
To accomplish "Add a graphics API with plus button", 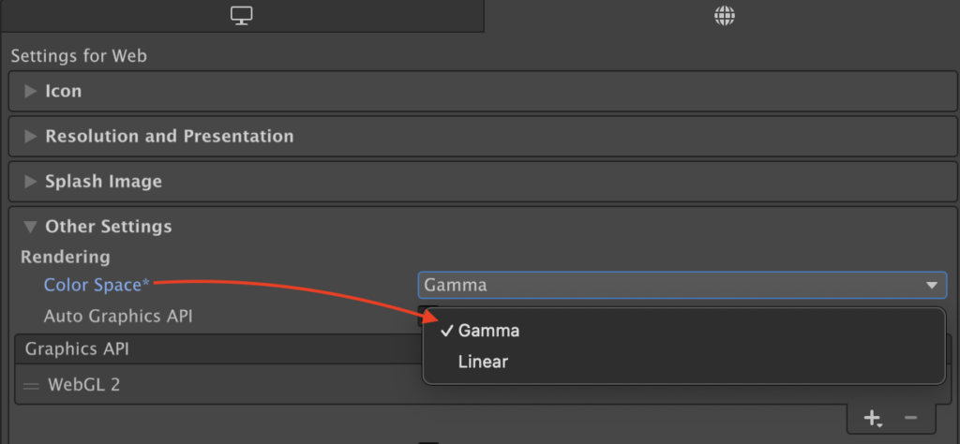I will point(872,419).
